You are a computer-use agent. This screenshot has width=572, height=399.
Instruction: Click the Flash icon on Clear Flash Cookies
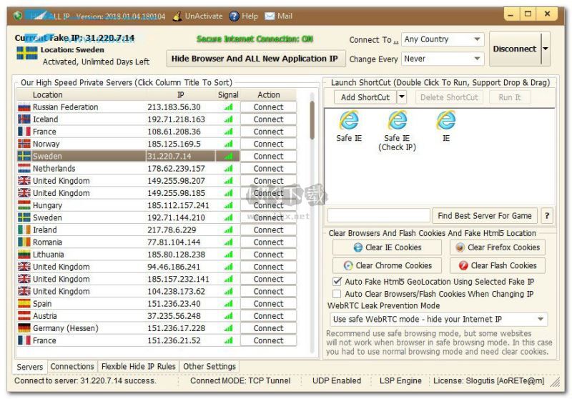click(x=463, y=265)
